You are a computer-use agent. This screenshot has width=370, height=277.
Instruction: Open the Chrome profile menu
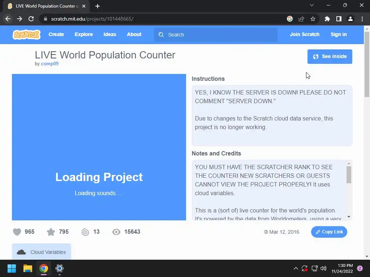pyautogui.click(x=350, y=19)
